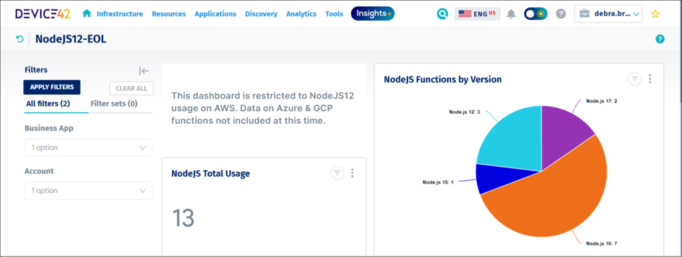The height and width of the screenshot is (257, 682).
Task: Open the teal dashboard help icon
Action: (x=660, y=39)
